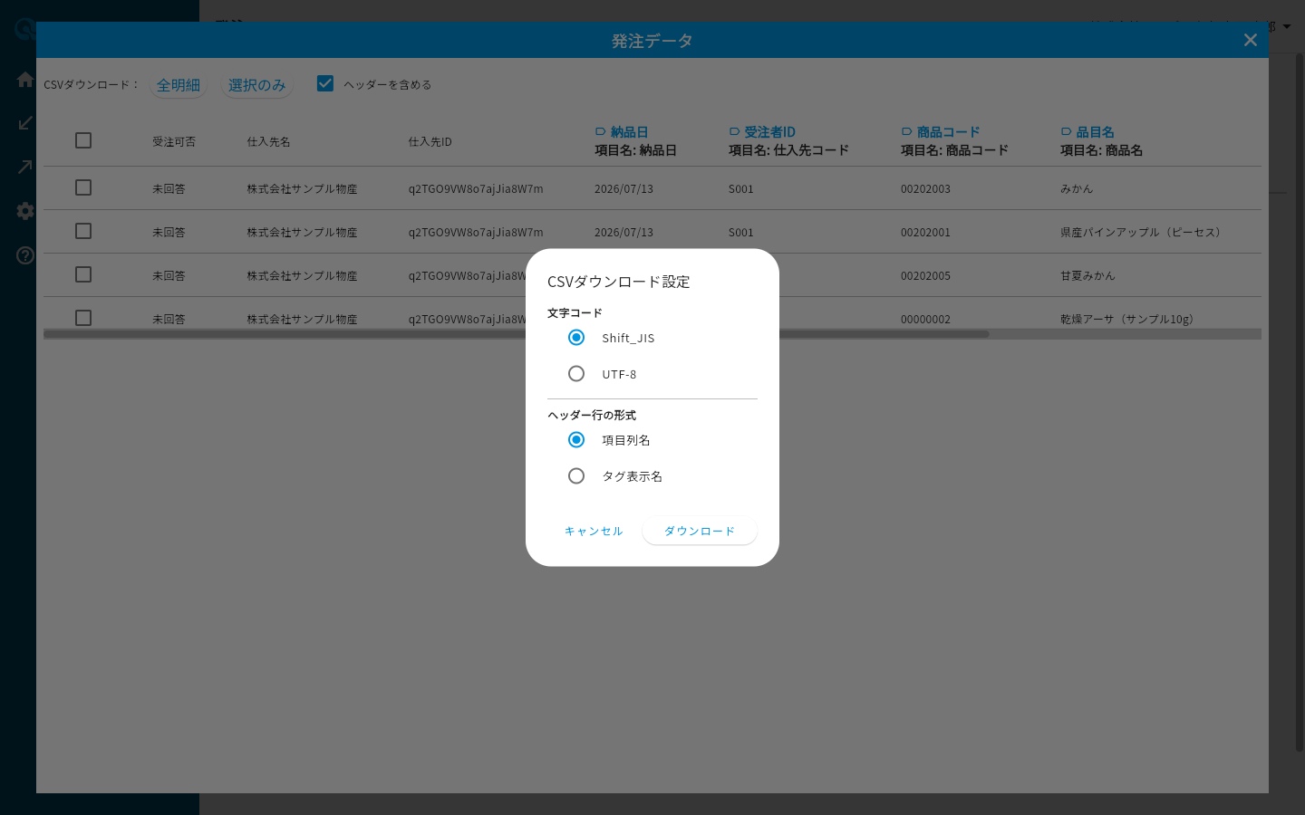1305x815 pixels.
Task: Click the incoming arrow sidebar icon
Action: click(x=25, y=123)
